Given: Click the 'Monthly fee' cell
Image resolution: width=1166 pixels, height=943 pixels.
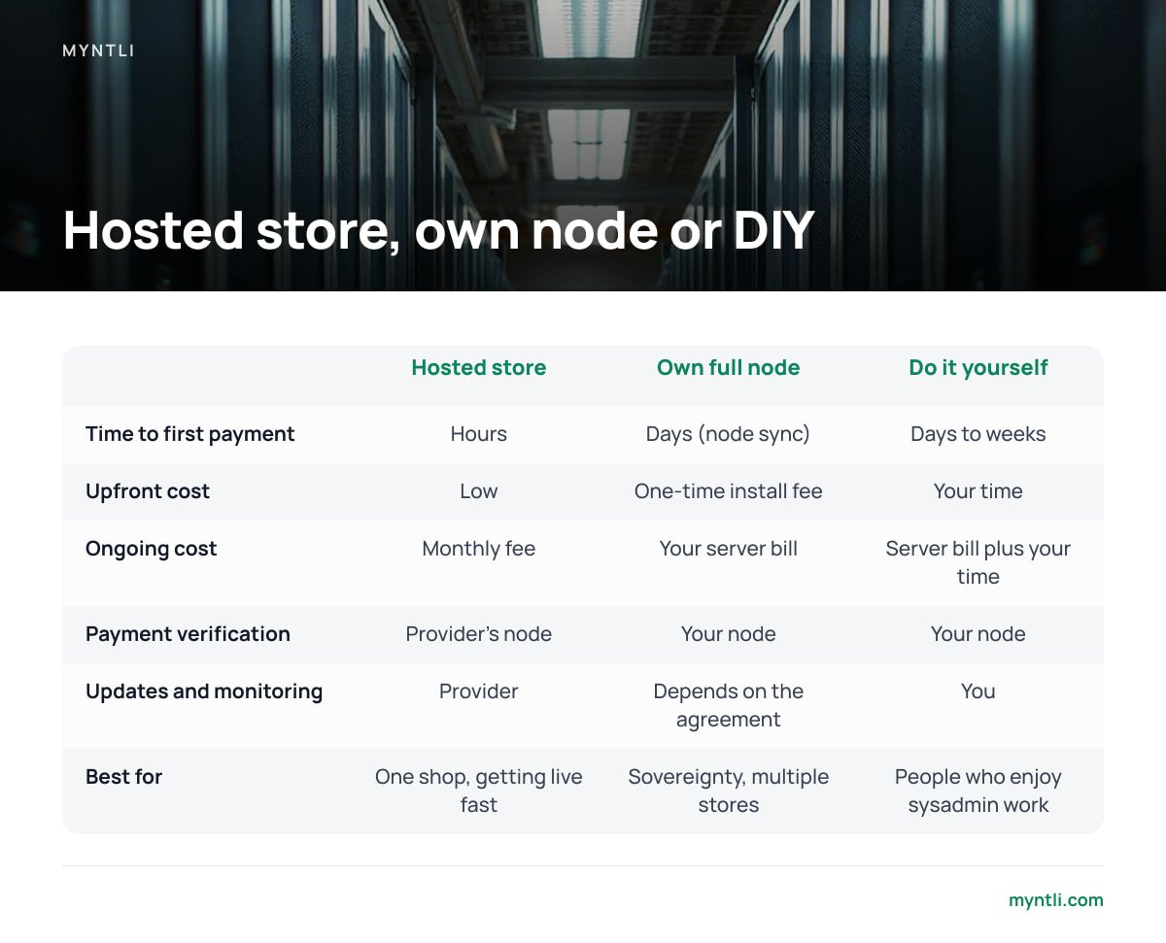Looking at the screenshot, I should (479, 549).
